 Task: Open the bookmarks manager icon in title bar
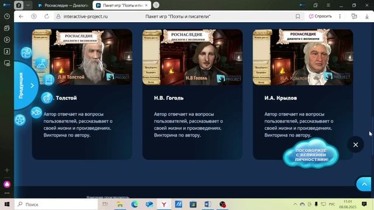coord(316,5)
